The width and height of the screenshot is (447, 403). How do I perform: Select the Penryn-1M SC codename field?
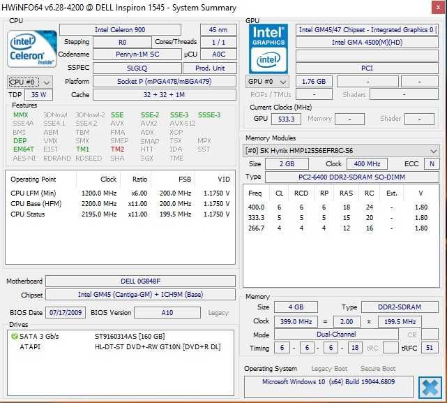coord(137,54)
